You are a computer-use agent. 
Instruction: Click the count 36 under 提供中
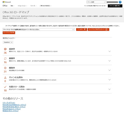pos(5,53)
